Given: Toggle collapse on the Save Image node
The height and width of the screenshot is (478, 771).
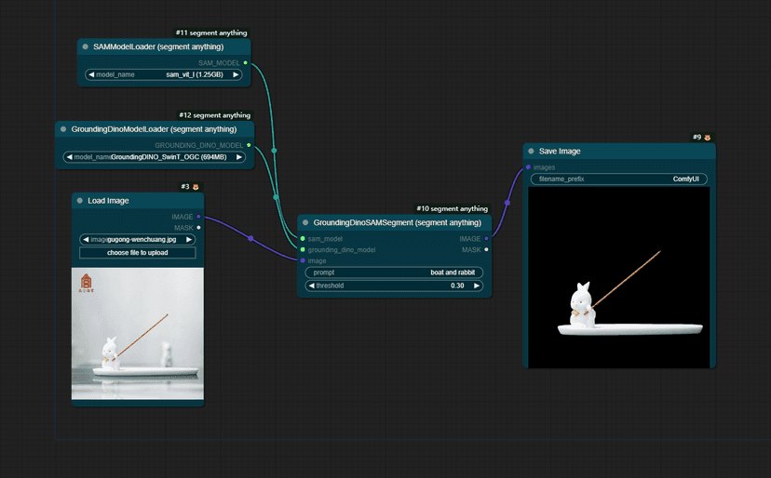Looking at the screenshot, I should click(531, 151).
